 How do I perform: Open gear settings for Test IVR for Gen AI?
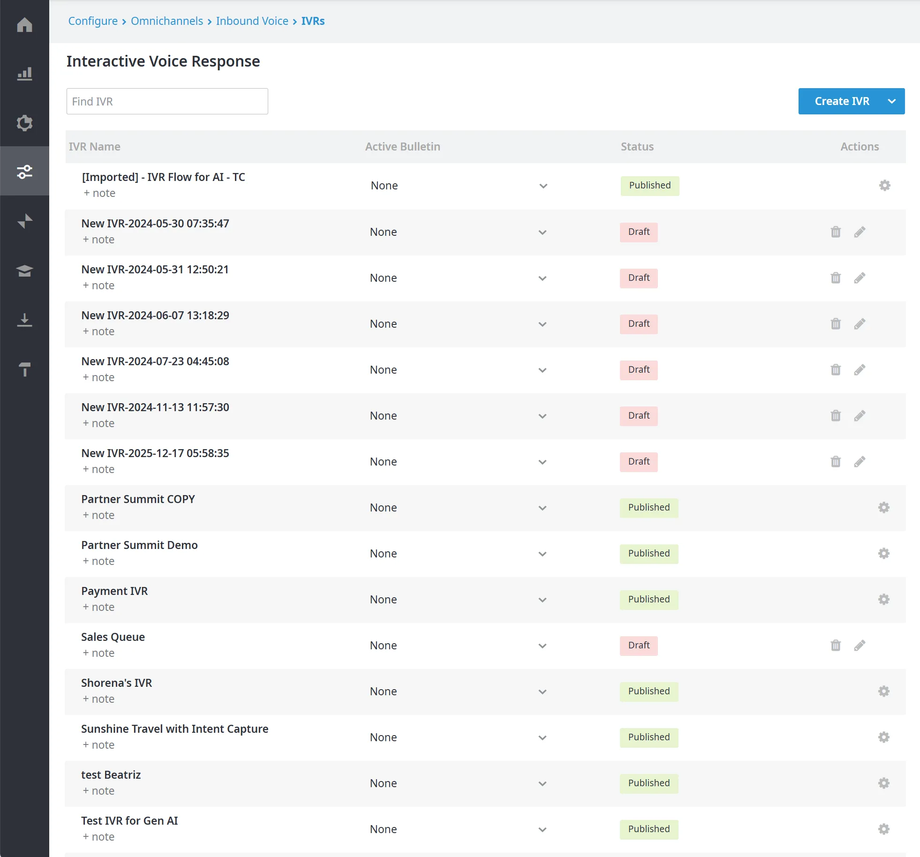(x=883, y=829)
